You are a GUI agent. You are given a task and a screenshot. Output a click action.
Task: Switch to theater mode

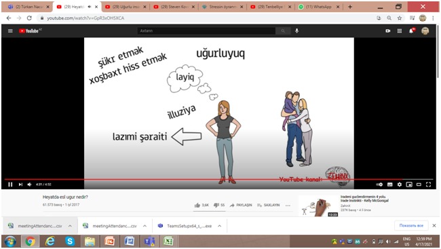pos(419,185)
